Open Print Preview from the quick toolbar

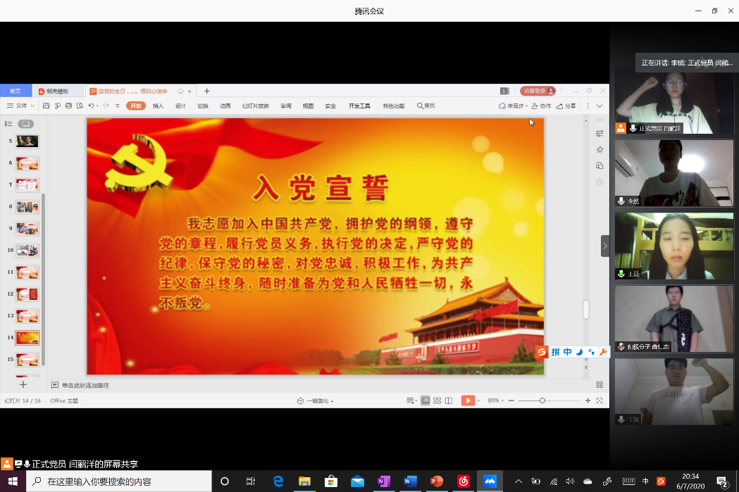pos(80,106)
